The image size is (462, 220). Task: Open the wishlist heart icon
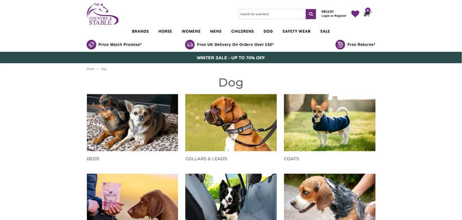[x=355, y=14]
